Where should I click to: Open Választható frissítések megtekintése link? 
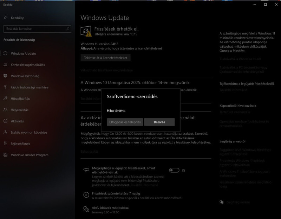pyautogui.click(x=107, y=71)
